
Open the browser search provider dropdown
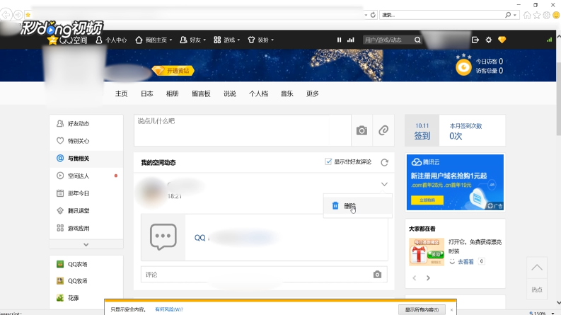pyautogui.click(x=515, y=15)
